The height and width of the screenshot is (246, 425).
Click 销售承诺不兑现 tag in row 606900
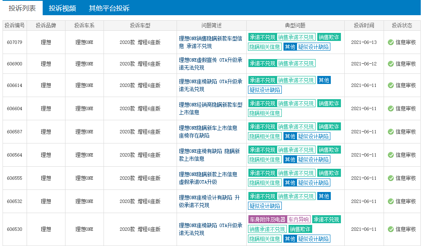296,64
